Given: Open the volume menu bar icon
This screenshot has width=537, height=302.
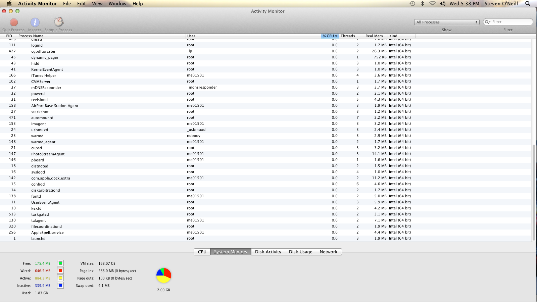Looking at the screenshot, I should coord(442,3).
